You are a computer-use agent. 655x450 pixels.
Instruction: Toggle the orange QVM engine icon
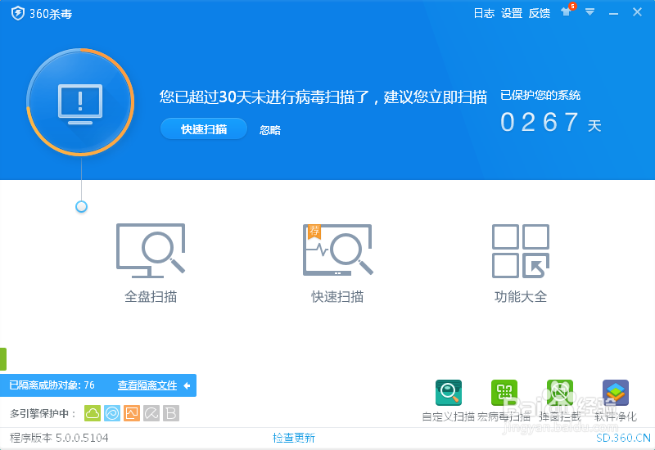coord(132,413)
